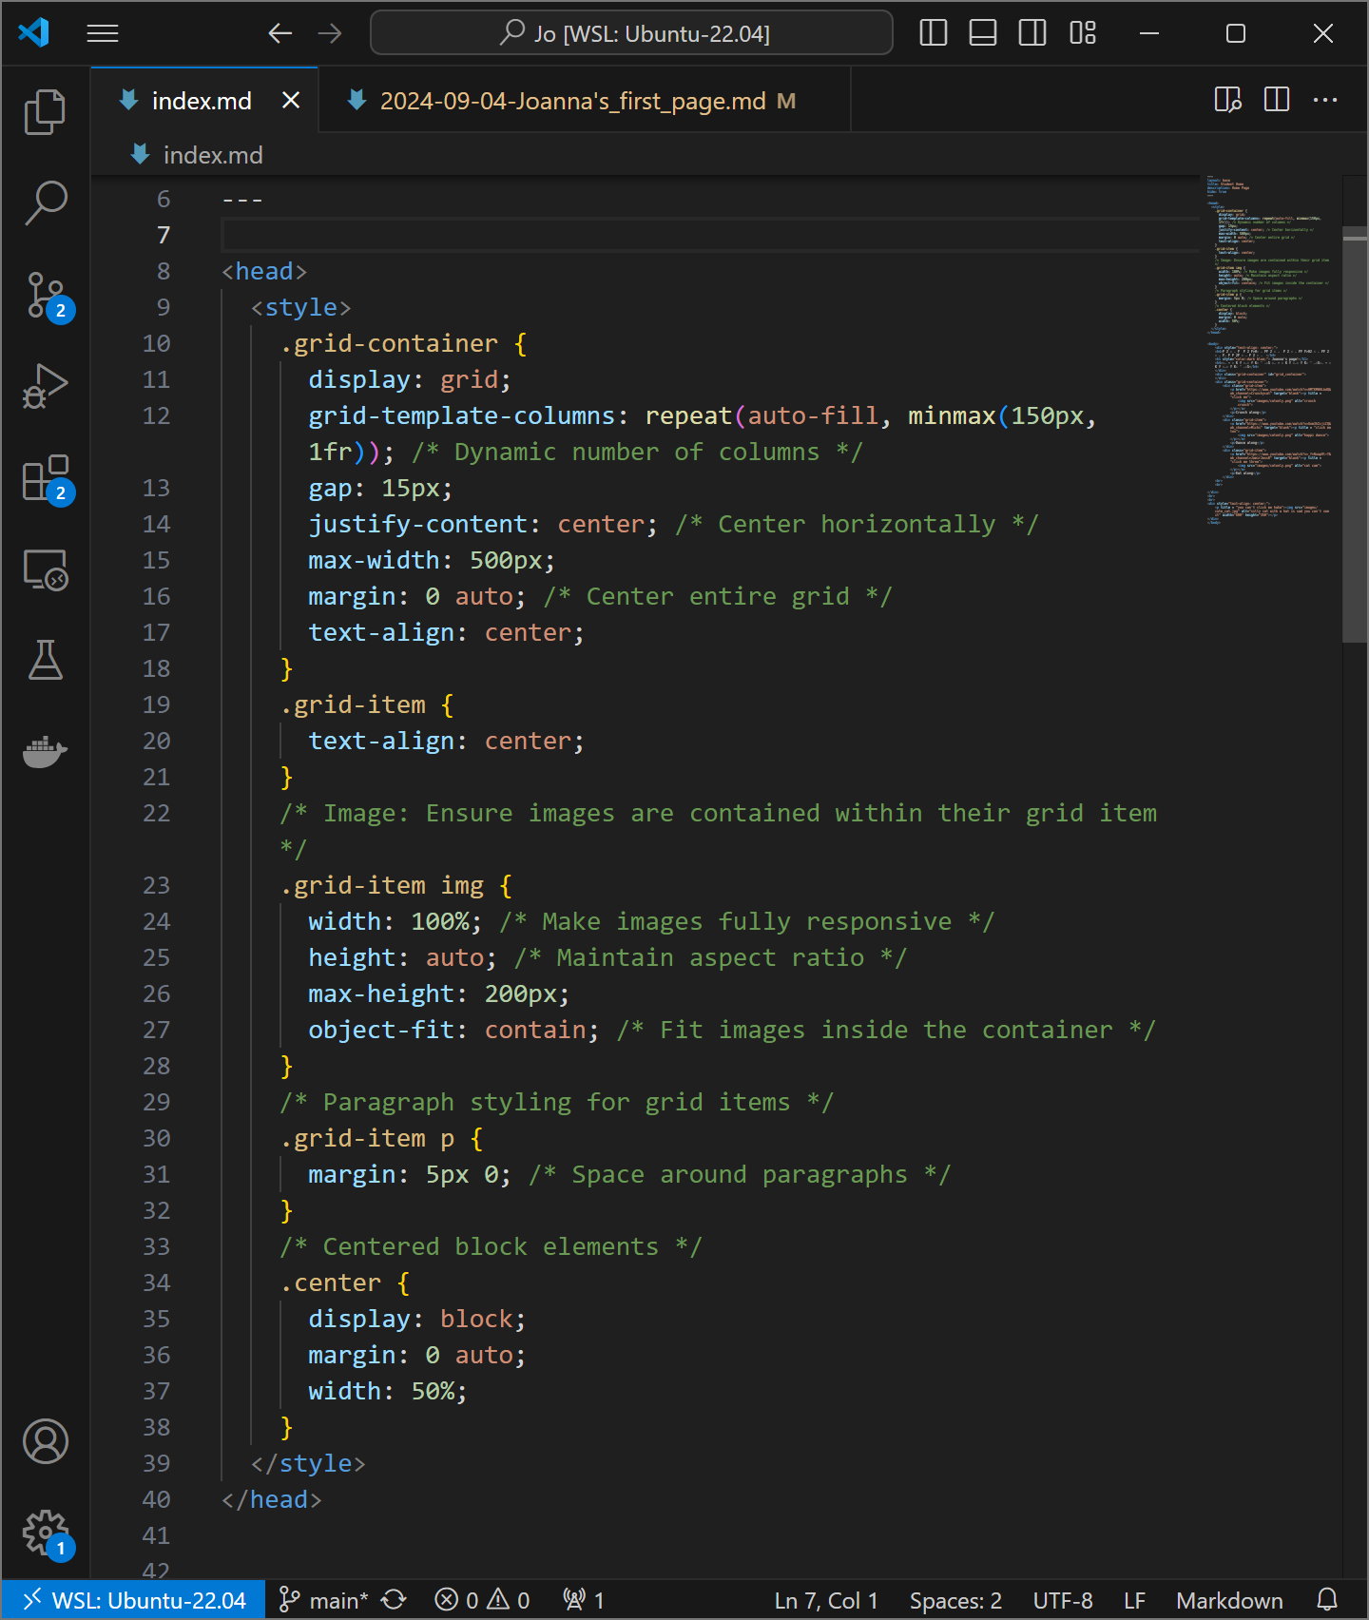Viewport: 1369px width, 1620px height.
Task: Split the editor right
Action: coord(1277,100)
